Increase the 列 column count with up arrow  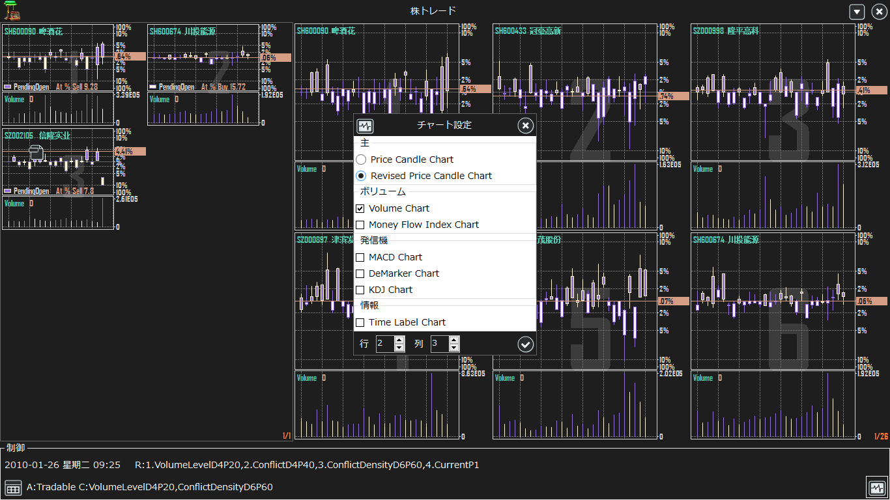[x=454, y=340]
